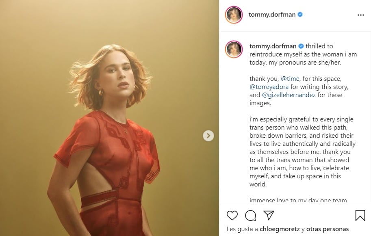The height and width of the screenshot is (236, 371).
Task: View likes via 'otras personas' link
Action: (327, 229)
